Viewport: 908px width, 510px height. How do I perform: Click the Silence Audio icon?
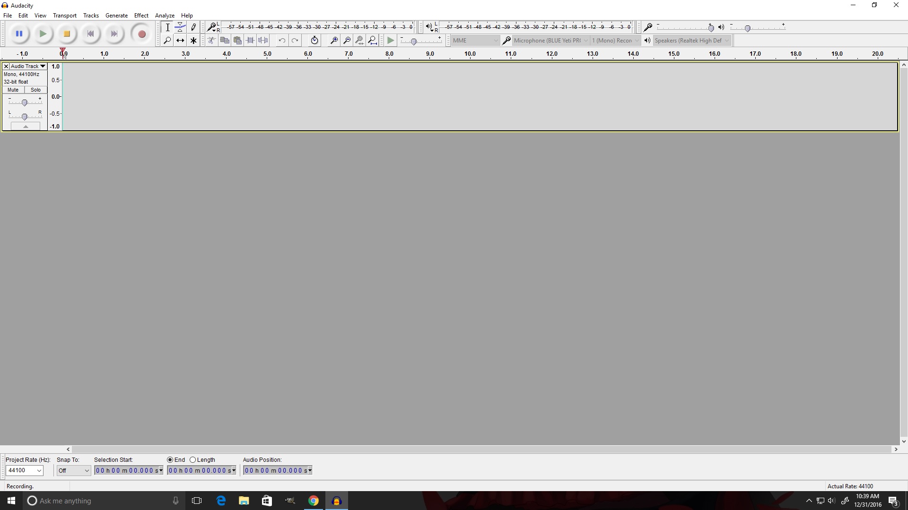click(263, 41)
